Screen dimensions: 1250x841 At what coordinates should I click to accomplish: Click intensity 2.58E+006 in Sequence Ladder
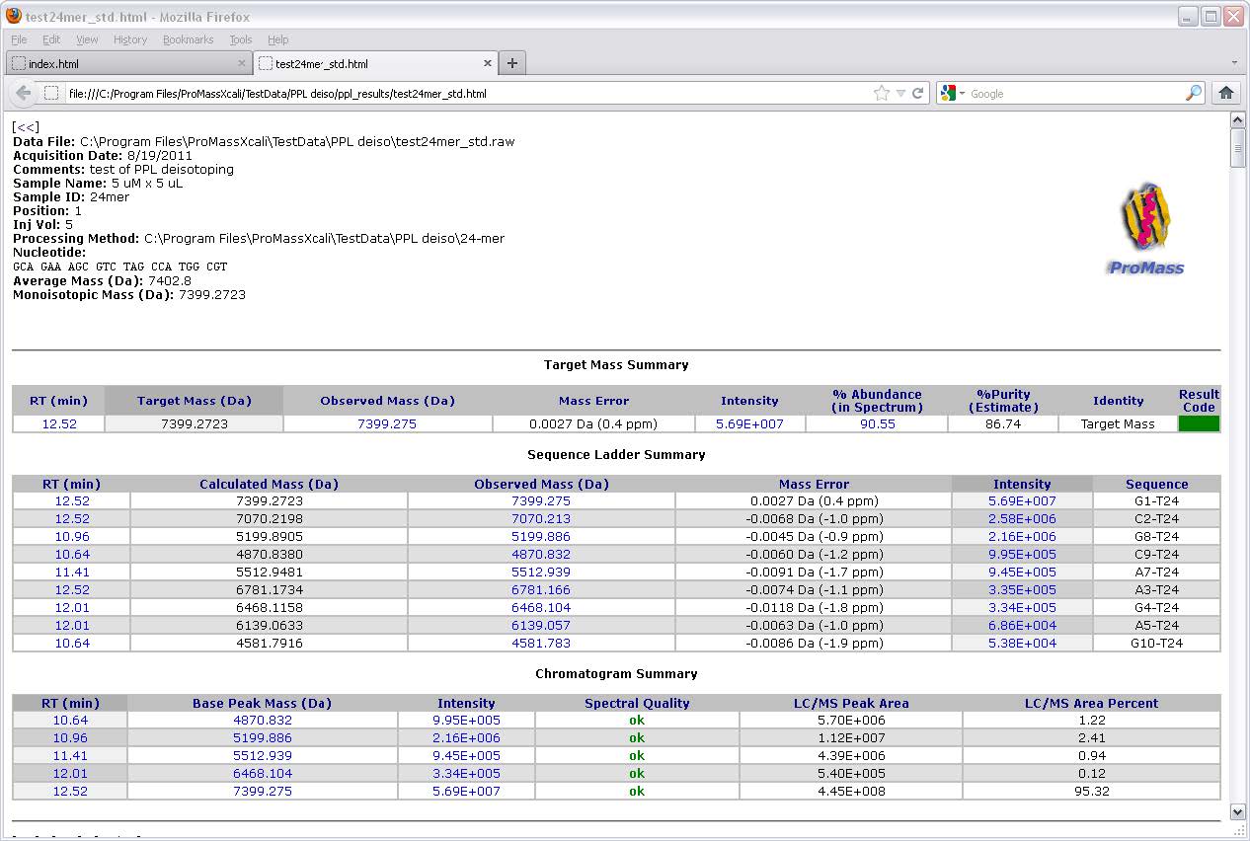(1022, 518)
